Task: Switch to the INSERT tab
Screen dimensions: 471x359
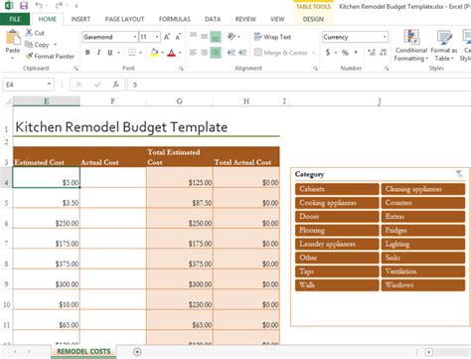Action: 80,19
